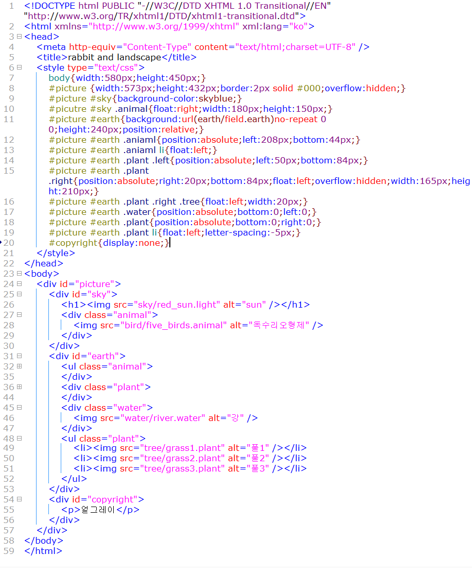Image resolution: width=473 pixels, height=572 pixels.
Task: Collapse the body tag fold marker
Action: pos(19,274)
